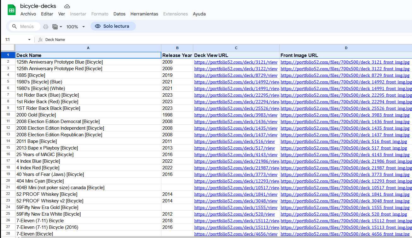Click the print icon in toolbar

click(46, 27)
